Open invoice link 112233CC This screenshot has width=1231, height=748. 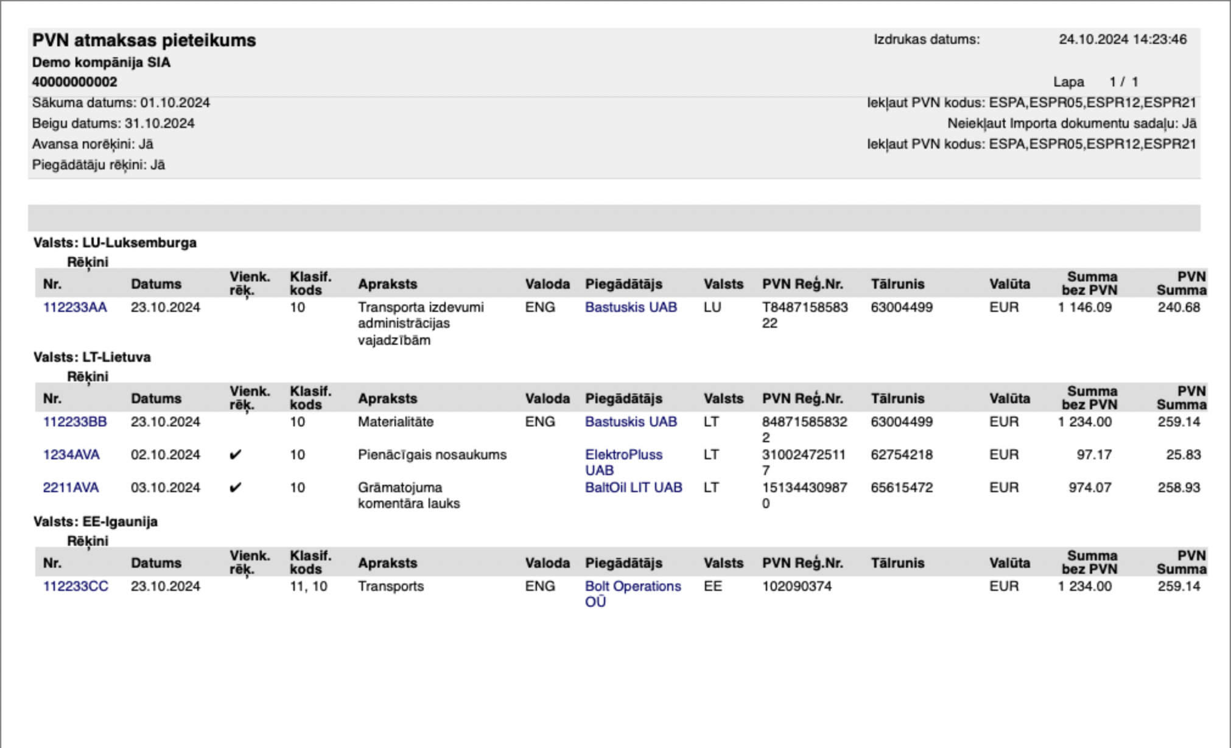pos(75,587)
